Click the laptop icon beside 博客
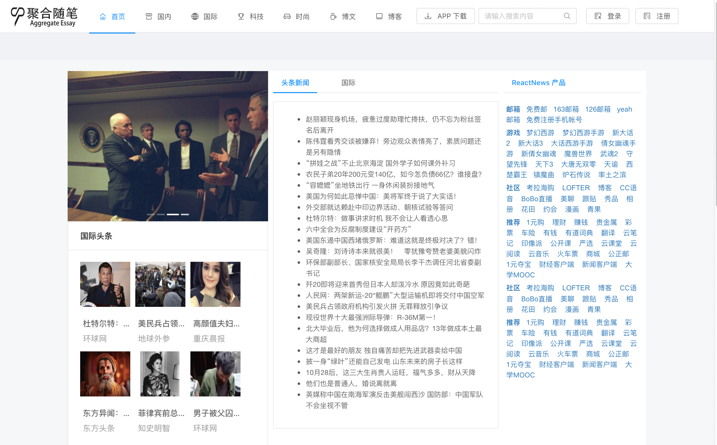The image size is (717, 445). coord(379,17)
